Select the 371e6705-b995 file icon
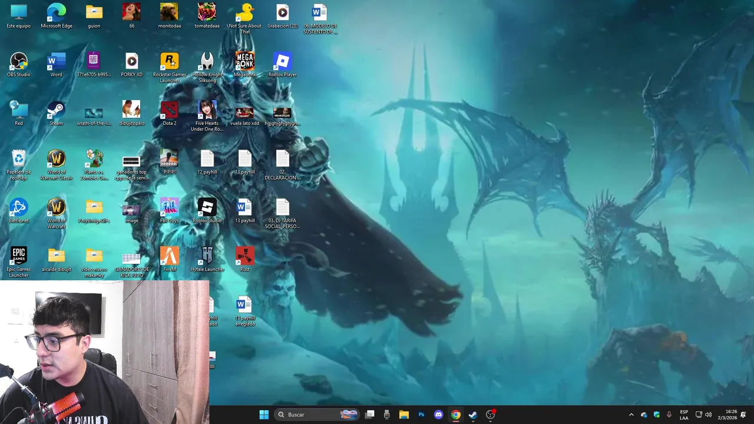 pyautogui.click(x=94, y=65)
